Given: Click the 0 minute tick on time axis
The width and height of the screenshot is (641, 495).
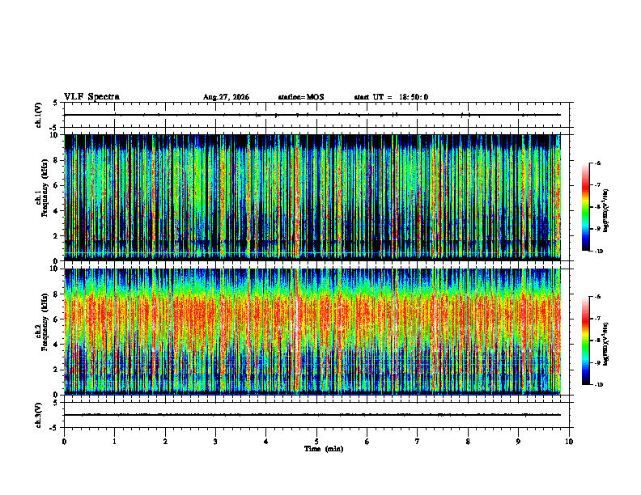Looking at the screenshot, I should tap(64, 442).
